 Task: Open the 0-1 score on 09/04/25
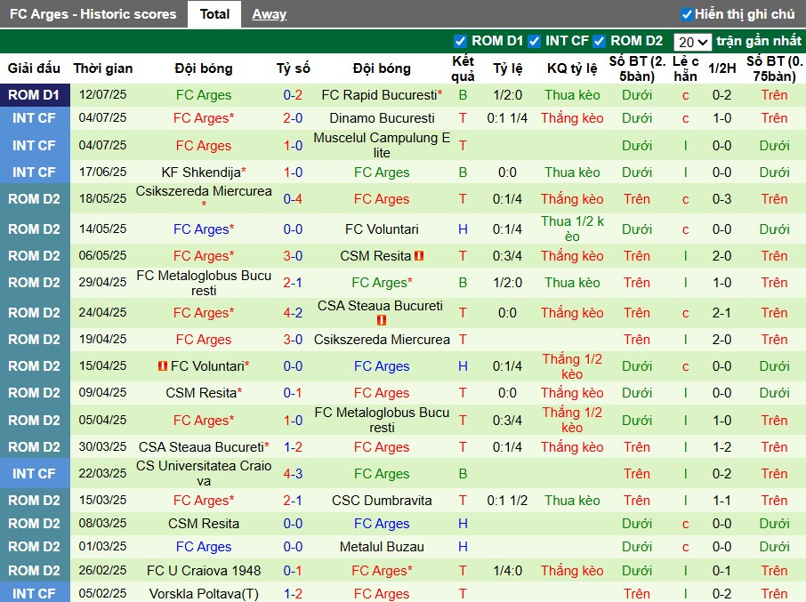pos(293,393)
